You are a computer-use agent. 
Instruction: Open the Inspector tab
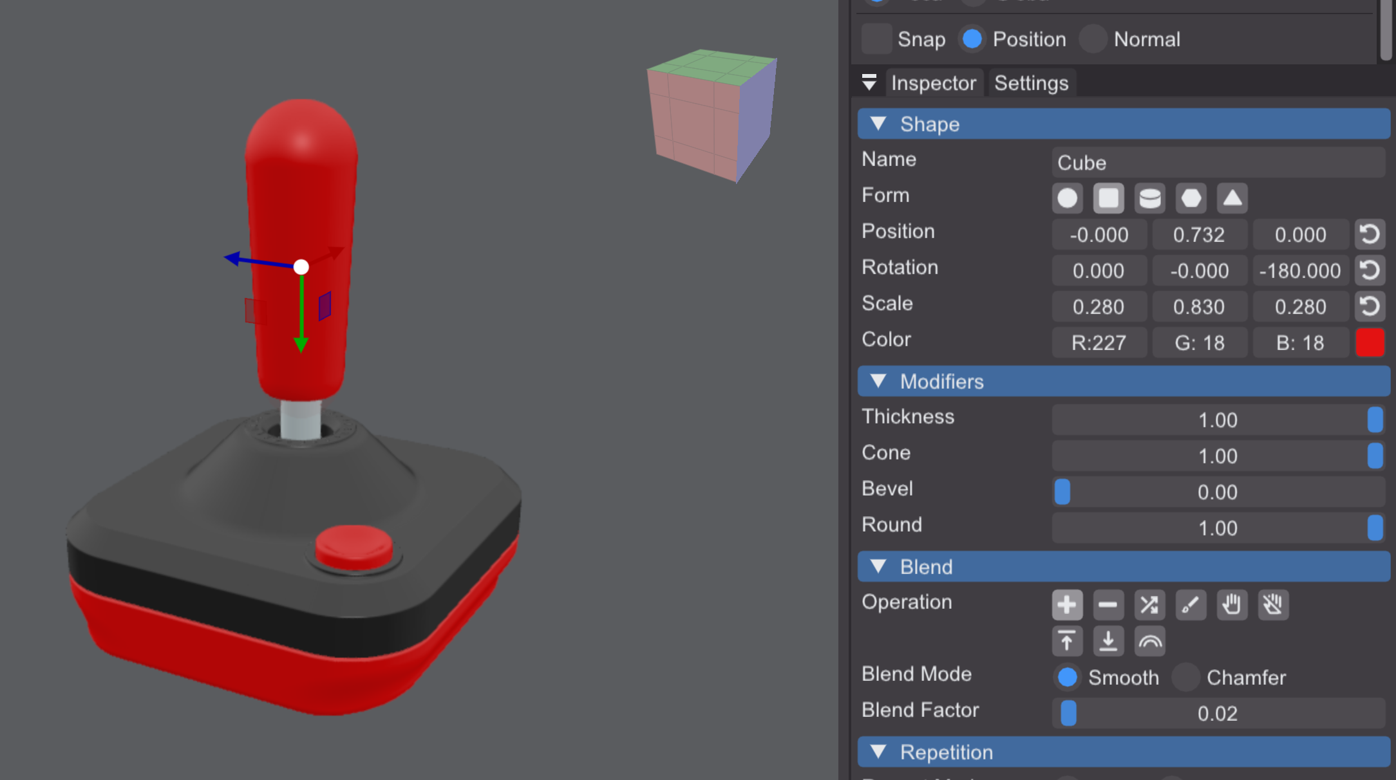click(x=933, y=83)
